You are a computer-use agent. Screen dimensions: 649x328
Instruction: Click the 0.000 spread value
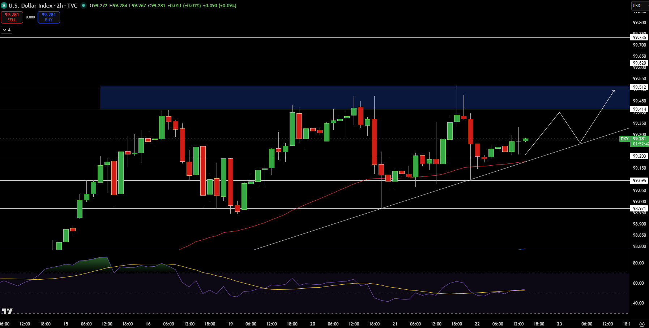[30, 17]
